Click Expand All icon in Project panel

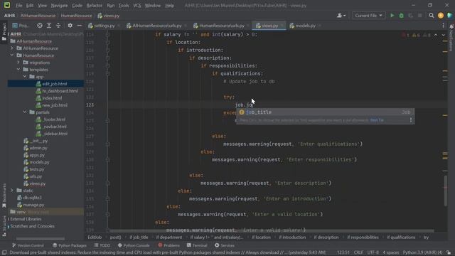tap(49, 26)
